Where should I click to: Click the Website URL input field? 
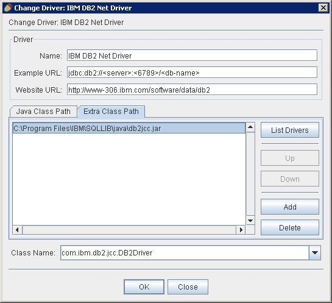click(192, 90)
